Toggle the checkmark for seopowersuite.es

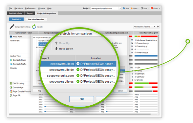point(78,81)
